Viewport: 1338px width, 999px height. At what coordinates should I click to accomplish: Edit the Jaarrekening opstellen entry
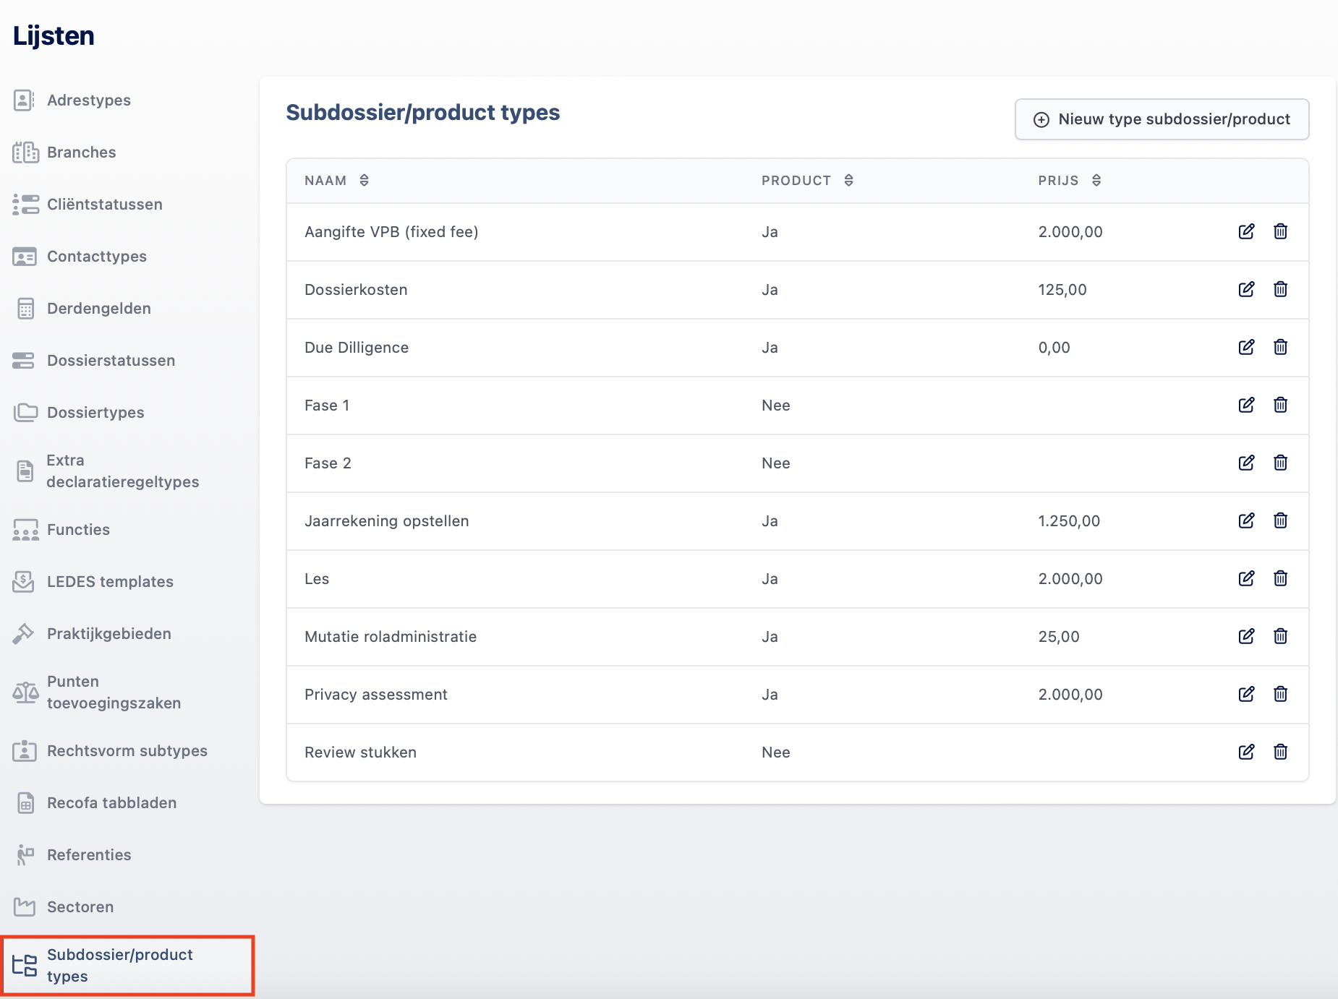[1246, 520]
